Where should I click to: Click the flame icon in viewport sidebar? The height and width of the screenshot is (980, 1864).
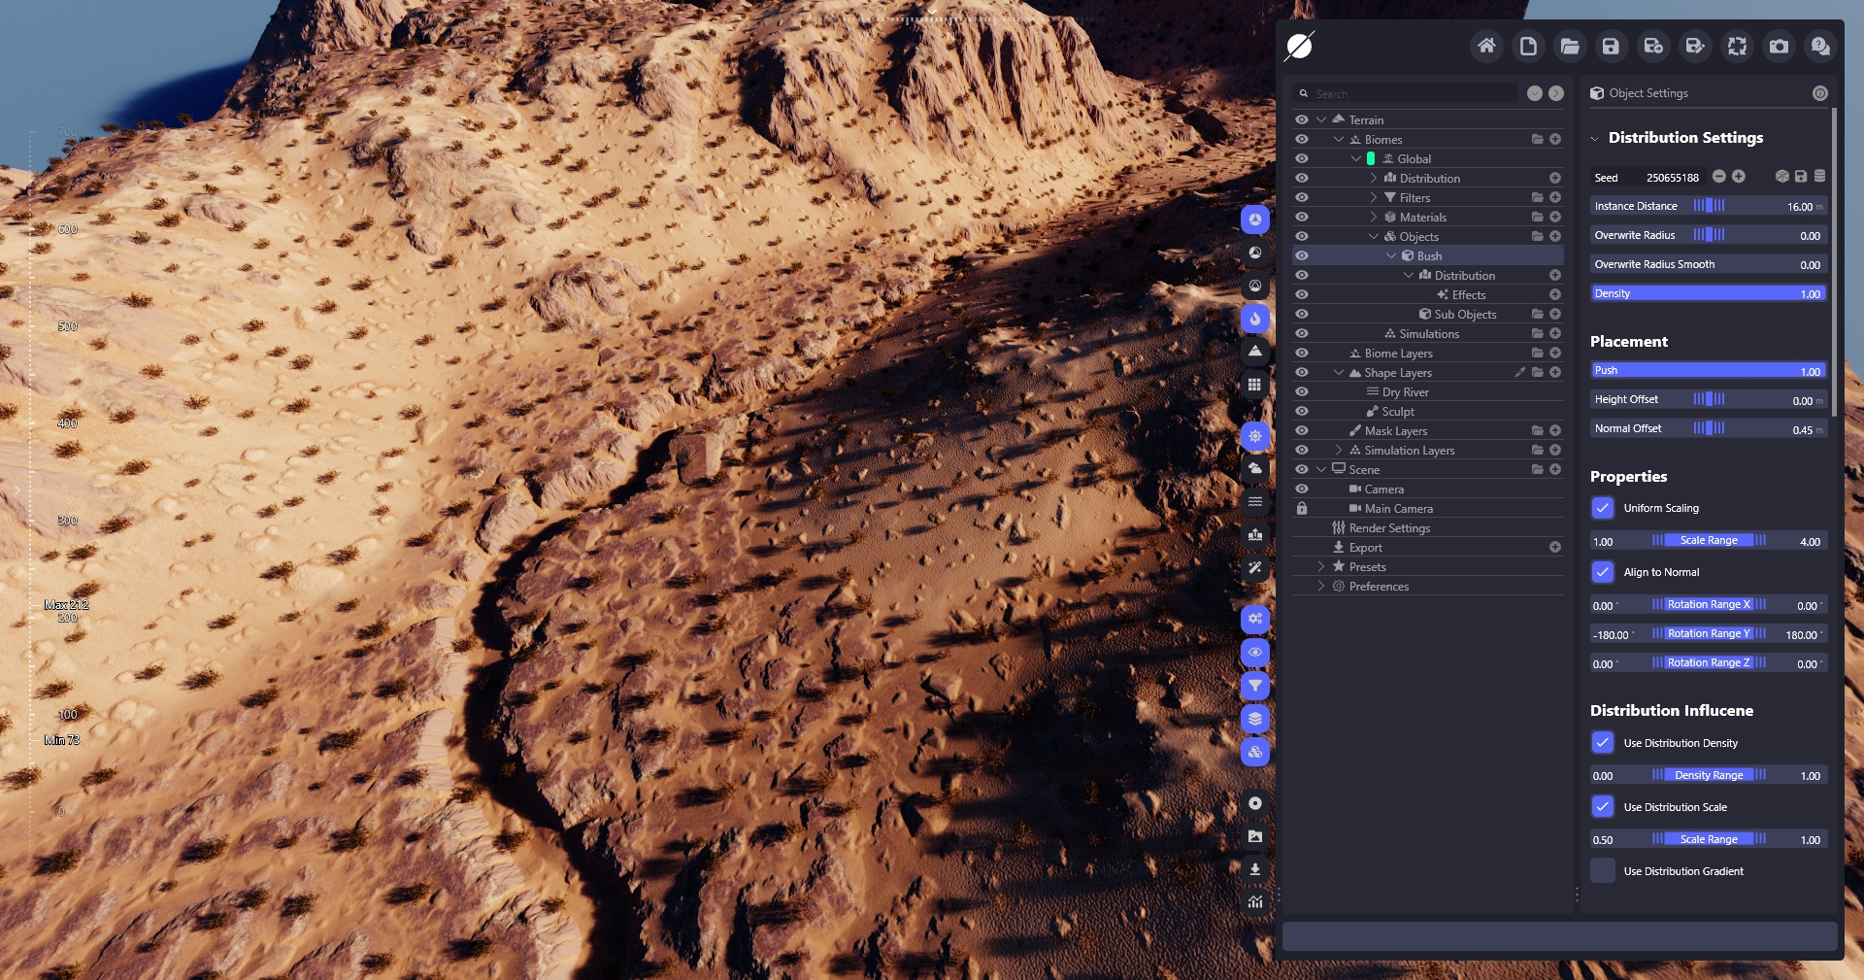click(1255, 319)
